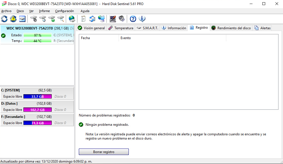
Task: Click the (102,8 GB) size text
Action: [x=44, y=104]
